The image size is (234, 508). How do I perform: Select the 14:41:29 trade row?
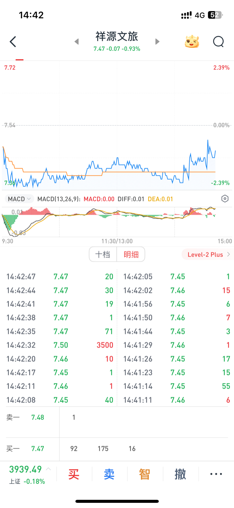(x=176, y=345)
